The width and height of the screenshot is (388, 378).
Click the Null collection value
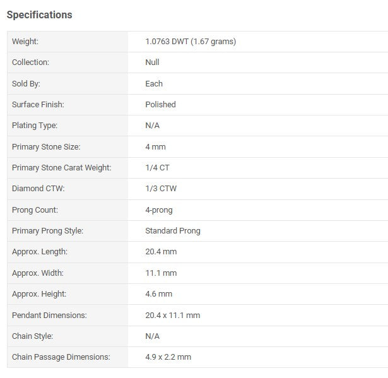coord(152,62)
